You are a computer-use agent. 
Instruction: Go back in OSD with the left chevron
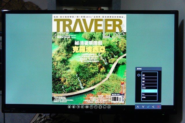tap(153, 107)
